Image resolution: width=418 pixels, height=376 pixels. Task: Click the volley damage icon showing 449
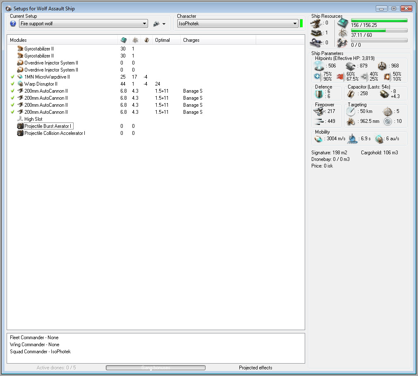tap(319, 121)
